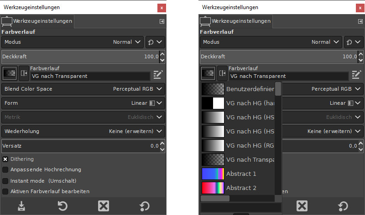365x215 pixels.
Task: Close the left Werkzeugeinstellungen window
Action: 162,8
